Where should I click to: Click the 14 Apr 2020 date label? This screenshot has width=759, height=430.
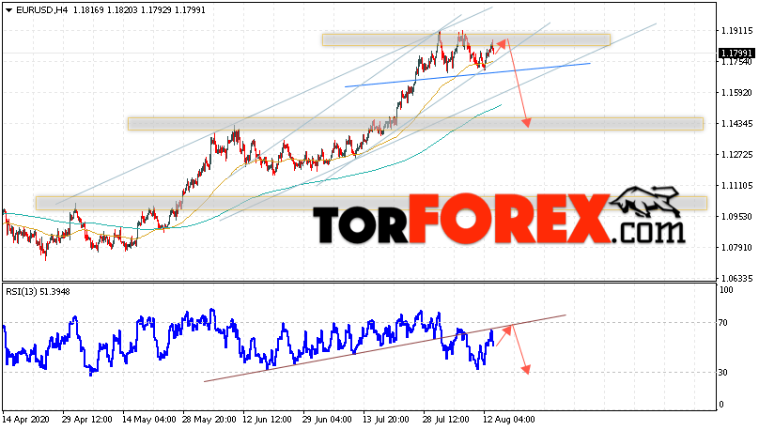pos(25,420)
